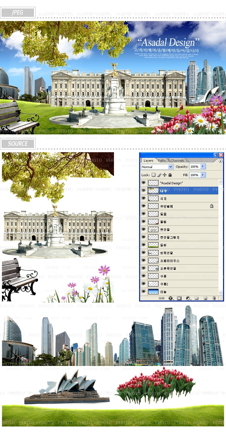Click the Create new layer icon
The image size is (226, 432).
(205, 298)
